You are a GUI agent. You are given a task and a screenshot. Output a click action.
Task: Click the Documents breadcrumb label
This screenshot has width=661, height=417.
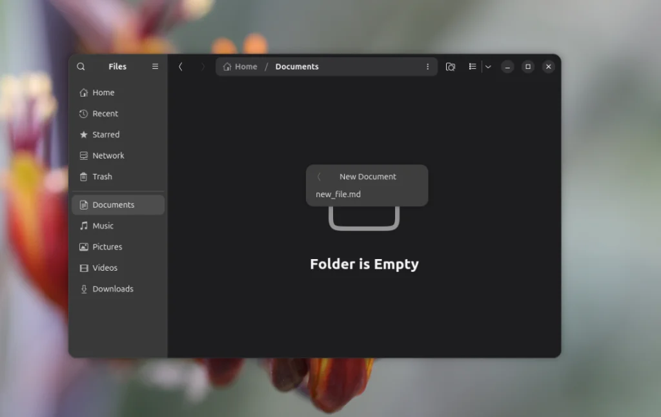tap(297, 66)
